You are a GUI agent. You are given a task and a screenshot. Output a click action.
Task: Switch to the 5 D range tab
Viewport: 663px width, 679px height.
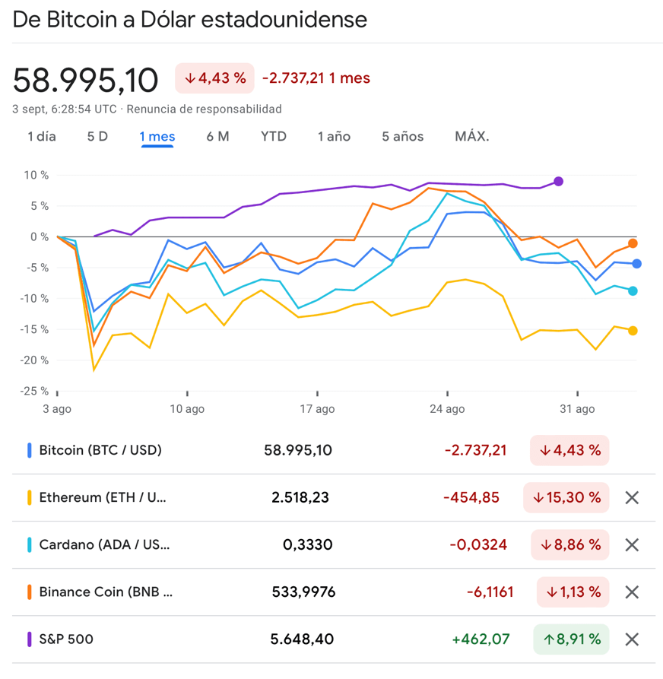[97, 137]
